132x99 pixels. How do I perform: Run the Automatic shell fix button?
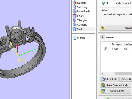click(x=116, y=28)
